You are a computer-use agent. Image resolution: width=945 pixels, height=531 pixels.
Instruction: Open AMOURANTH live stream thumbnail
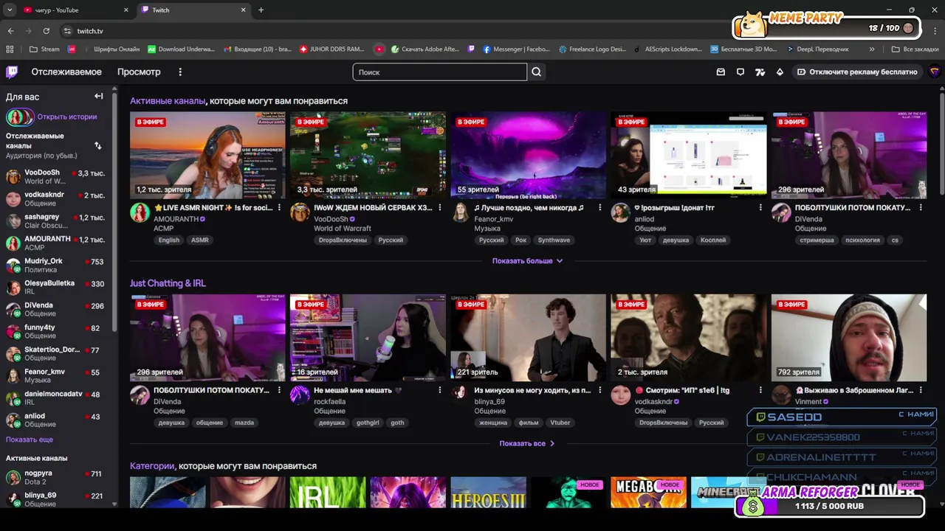click(x=207, y=155)
